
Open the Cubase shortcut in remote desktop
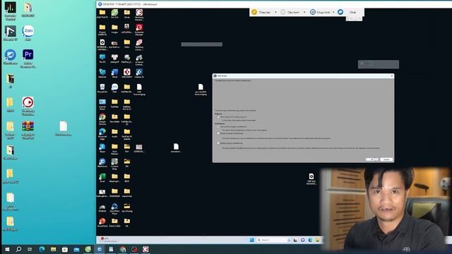(139, 72)
